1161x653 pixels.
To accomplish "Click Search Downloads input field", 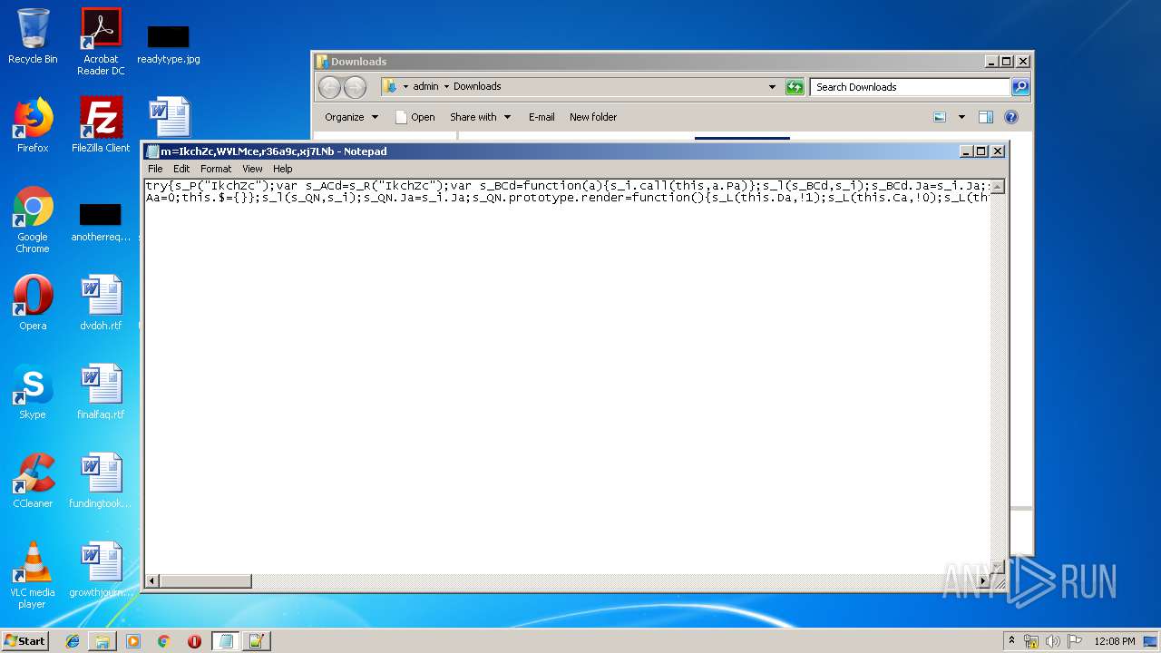I will (x=909, y=87).
